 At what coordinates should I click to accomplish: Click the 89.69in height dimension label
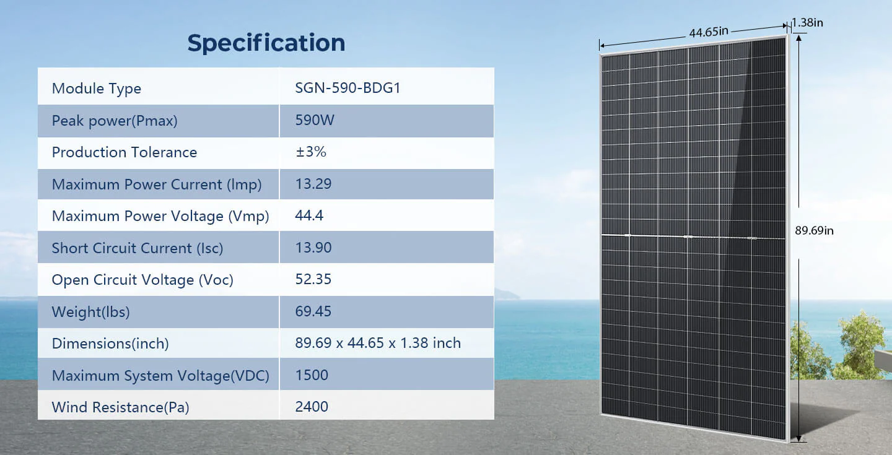point(814,231)
